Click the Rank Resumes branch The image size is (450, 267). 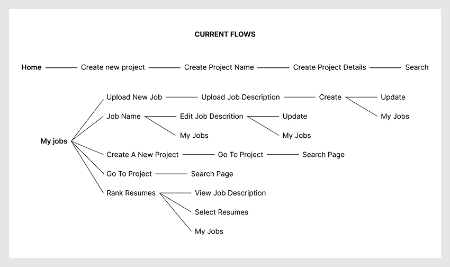point(131,193)
